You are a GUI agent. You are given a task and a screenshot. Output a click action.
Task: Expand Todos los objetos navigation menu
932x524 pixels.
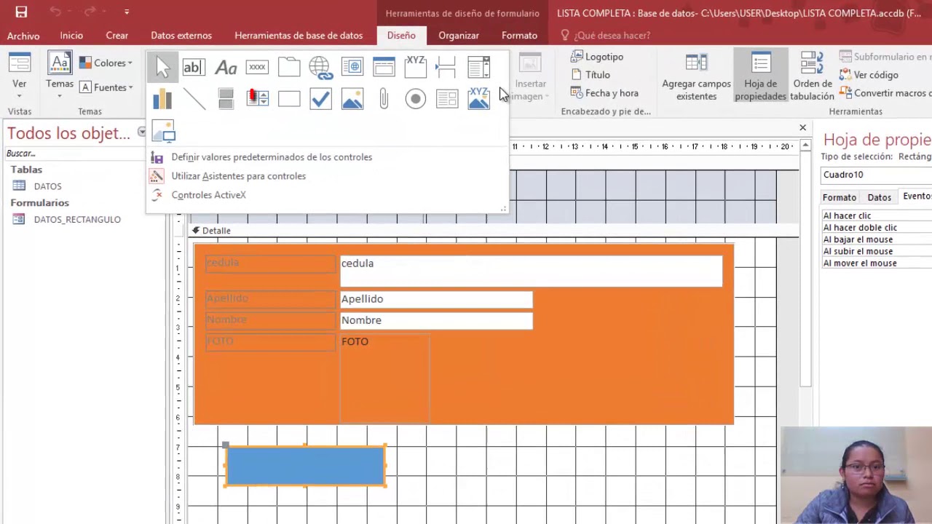tap(141, 132)
